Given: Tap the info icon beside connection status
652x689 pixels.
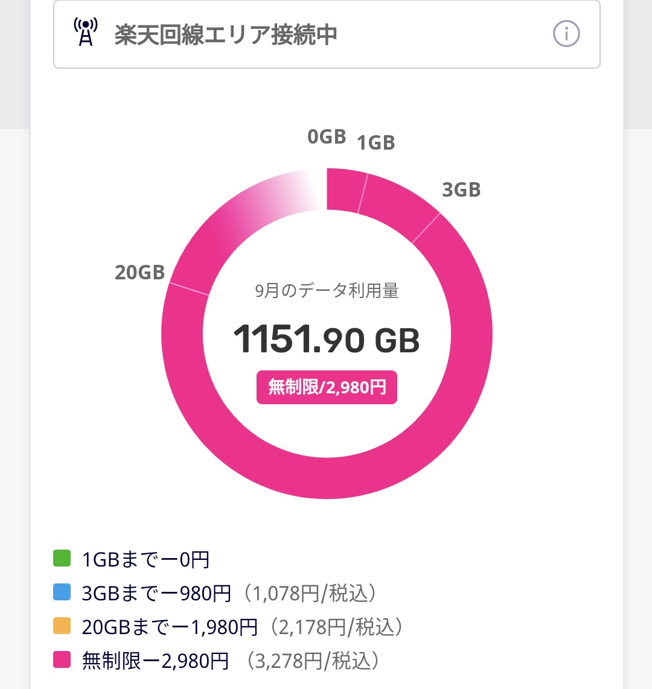Looking at the screenshot, I should click(x=566, y=34).
